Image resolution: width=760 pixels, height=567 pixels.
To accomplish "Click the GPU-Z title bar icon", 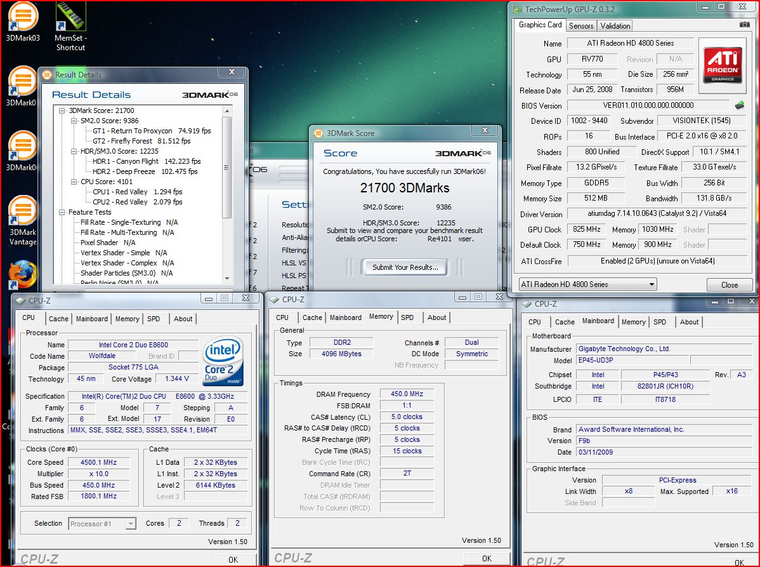I will [x=518, y=10].
